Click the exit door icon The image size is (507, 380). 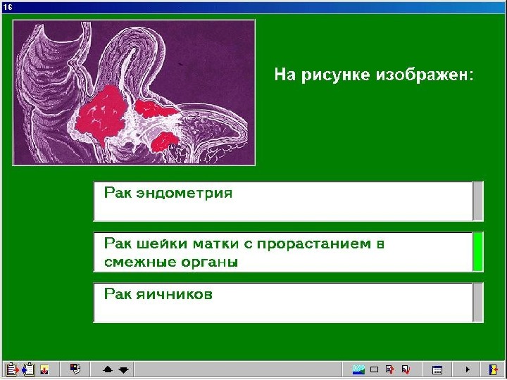coord(494,369)
